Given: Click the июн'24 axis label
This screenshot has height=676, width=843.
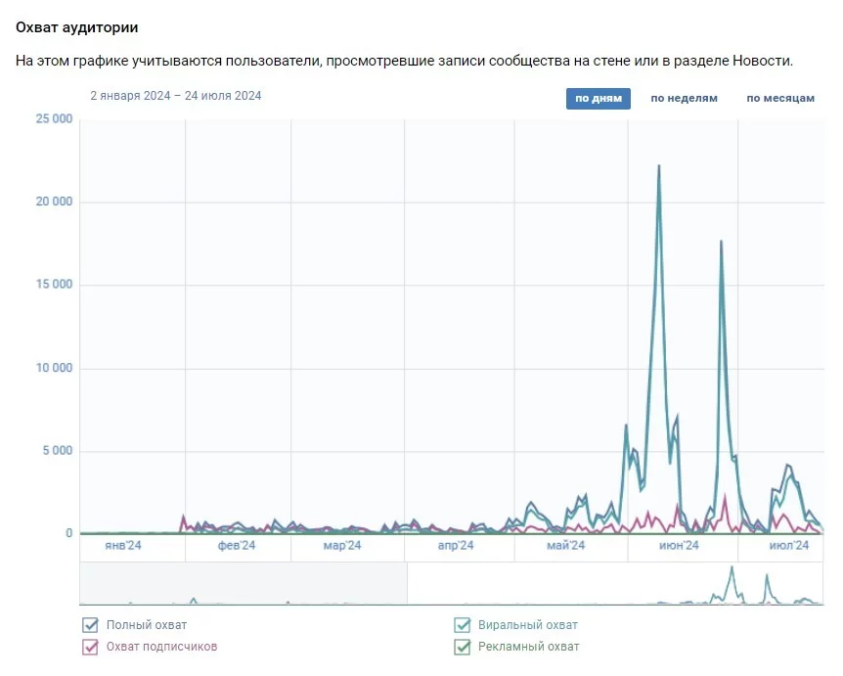Looking at the screenshot, I should pyautogui.click(x=677, y=546).
